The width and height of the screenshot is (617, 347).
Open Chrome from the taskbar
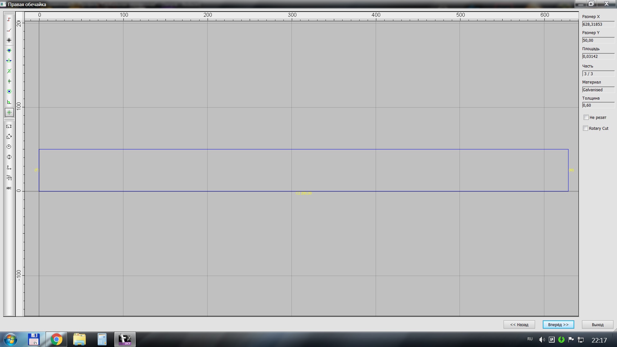click(56, 340)
